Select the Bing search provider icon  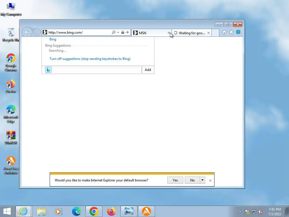point(48,70)
